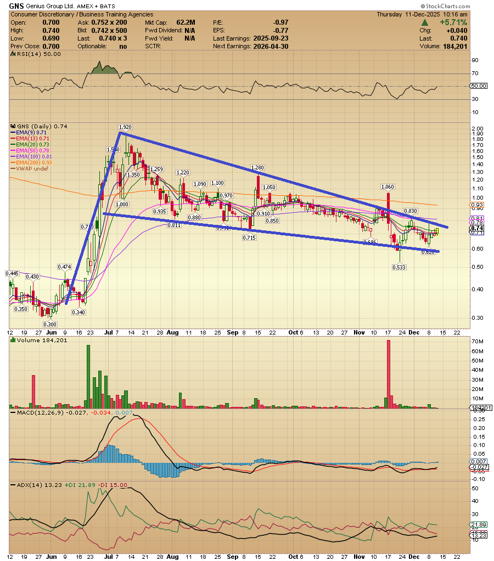Click the +5.71% percent change
The width and height of the screenshot is (494, 561).
[453, 22]
